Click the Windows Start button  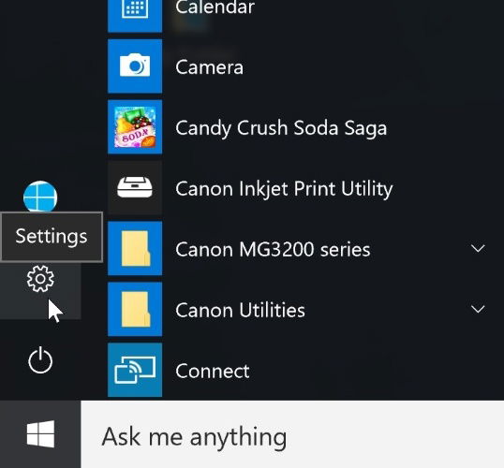coord(40,434)
